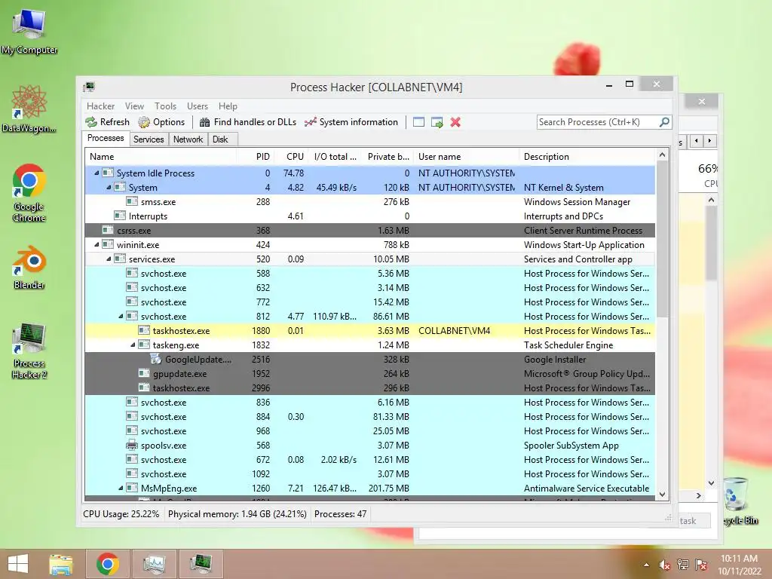Click the Processes: 47 status entry

coord(340,514)
